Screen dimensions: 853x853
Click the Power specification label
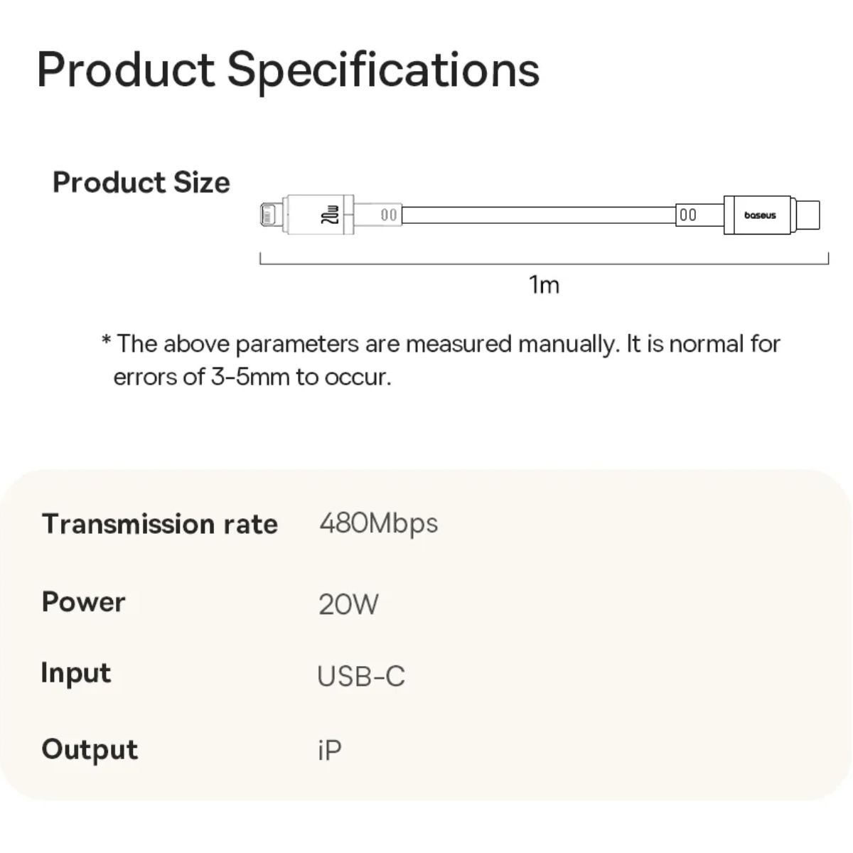83,602
